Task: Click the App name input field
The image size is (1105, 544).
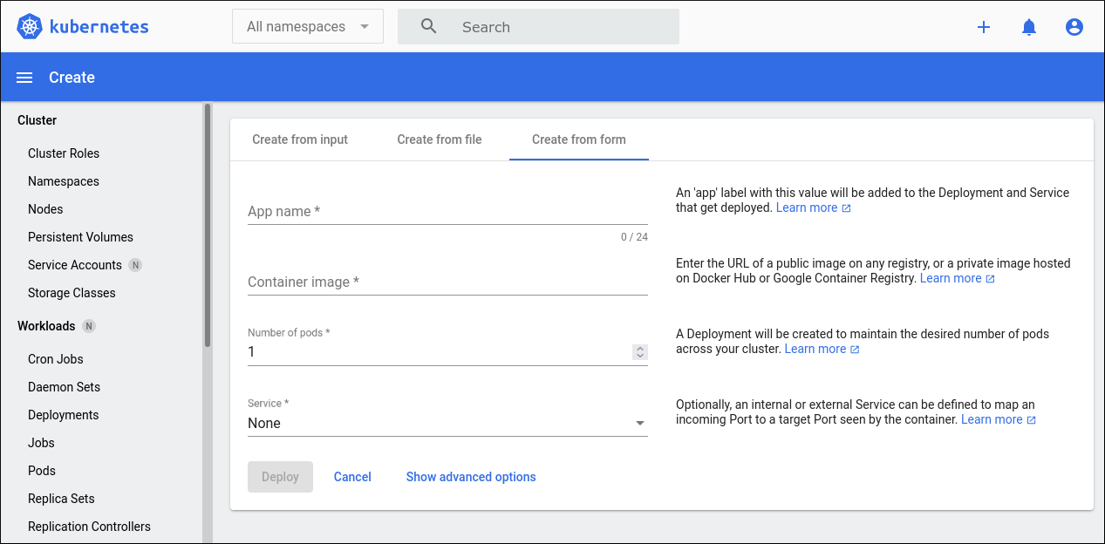Action: point(447,211)
